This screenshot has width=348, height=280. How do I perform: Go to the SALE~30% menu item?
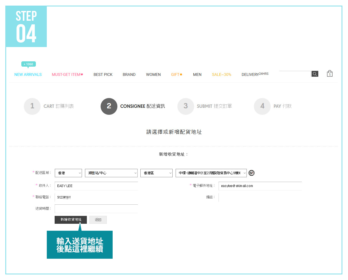pyautogui.click(x=221, y=74)
